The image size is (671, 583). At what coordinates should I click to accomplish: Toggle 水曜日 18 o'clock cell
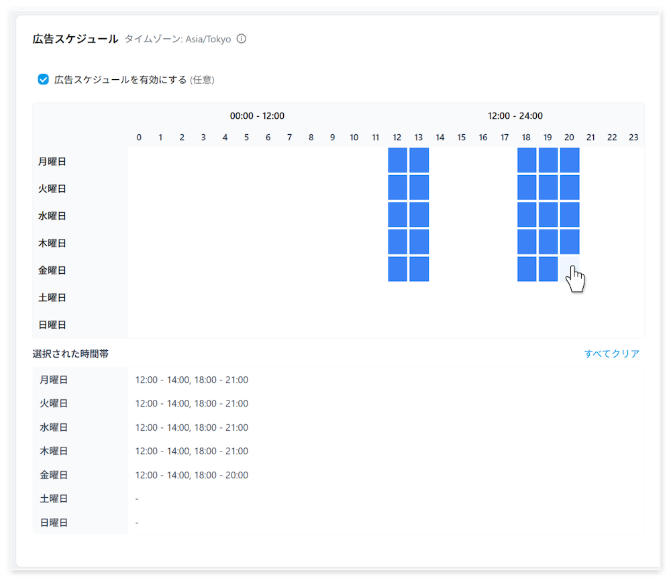tap(527, 215)
